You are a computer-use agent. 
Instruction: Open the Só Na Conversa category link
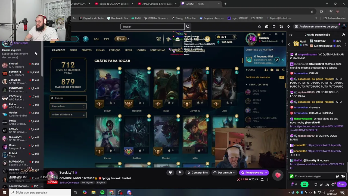pos(69,183)
